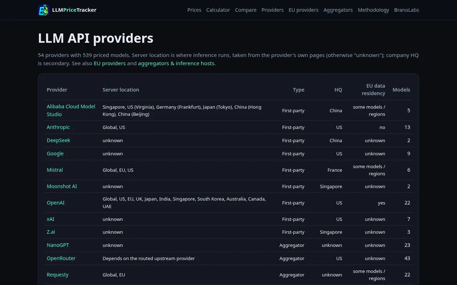Click the model count 13 for Anthropic
The width and height of the screenshot is (457, 285).
click(407, 127)
